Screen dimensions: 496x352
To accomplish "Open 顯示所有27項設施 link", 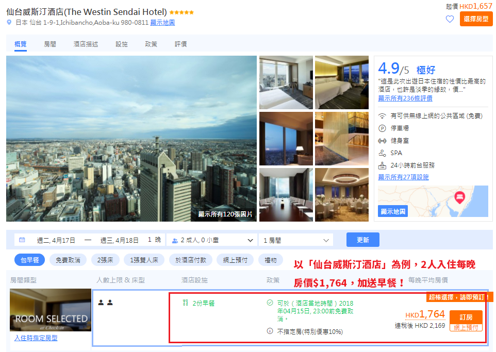I will [403, 177].
